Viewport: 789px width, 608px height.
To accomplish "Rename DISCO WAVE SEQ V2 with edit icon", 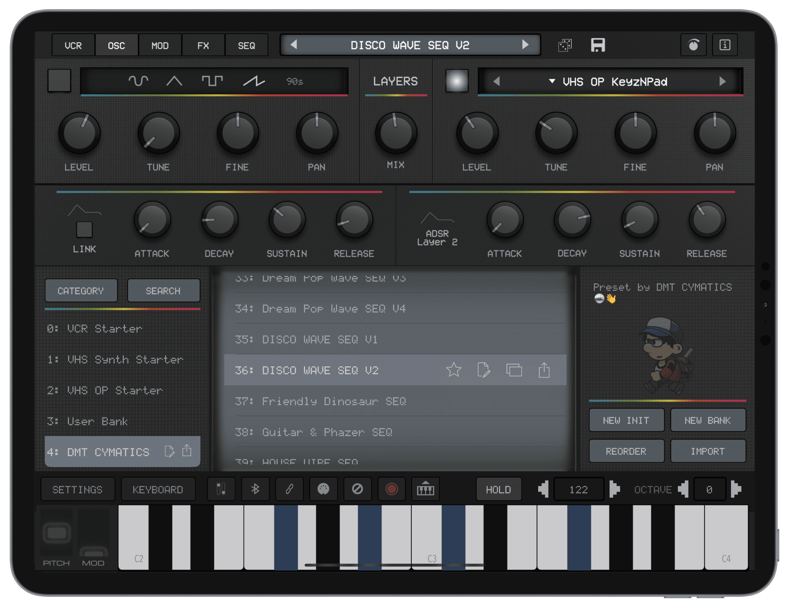I will 483,370.
